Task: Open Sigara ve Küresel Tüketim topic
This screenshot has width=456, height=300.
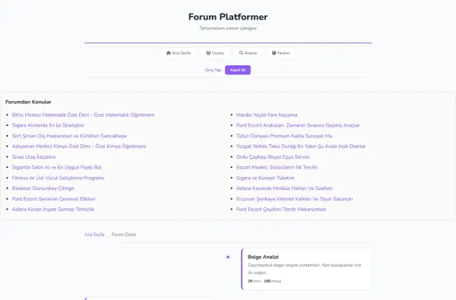Action: pos(265,178)
